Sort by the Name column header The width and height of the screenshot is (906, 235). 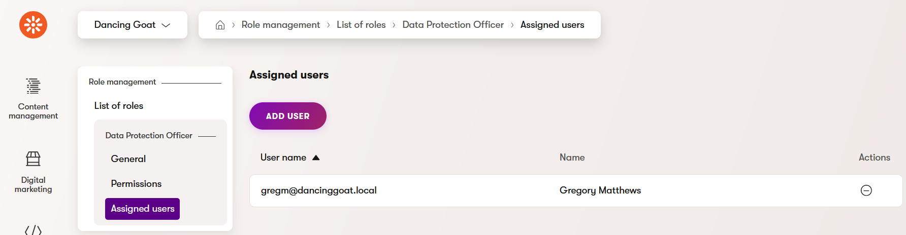pyautogui.click(x=572, y=158)
